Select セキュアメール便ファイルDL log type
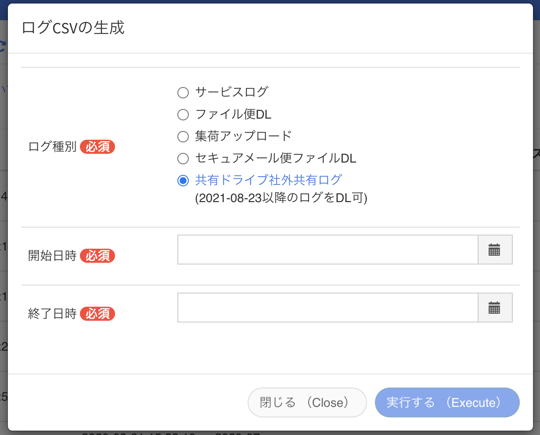This screenshot has width=540, height=435. (183, 158)
